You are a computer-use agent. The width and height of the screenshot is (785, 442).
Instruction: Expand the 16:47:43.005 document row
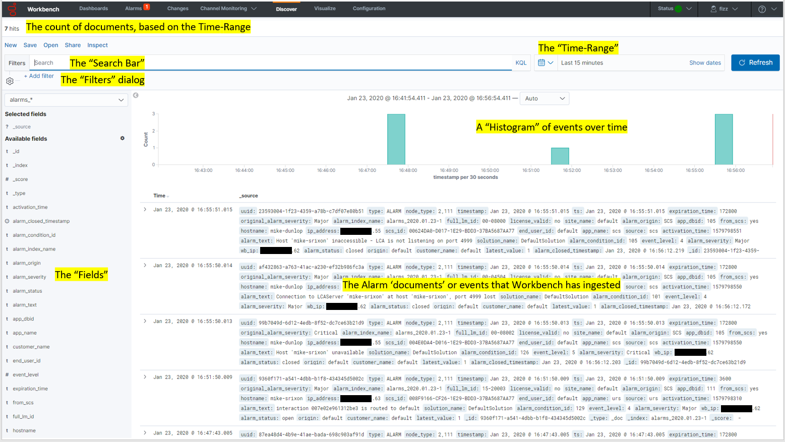pyautogui.click(x=145, y=432)
